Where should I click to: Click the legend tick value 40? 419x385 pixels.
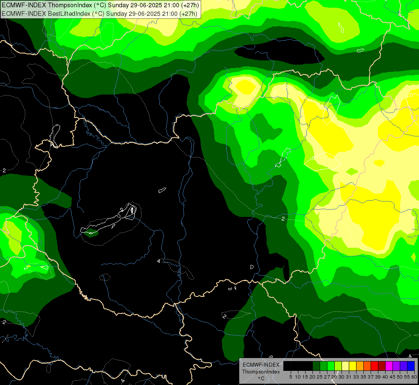(x=385, y=377)
